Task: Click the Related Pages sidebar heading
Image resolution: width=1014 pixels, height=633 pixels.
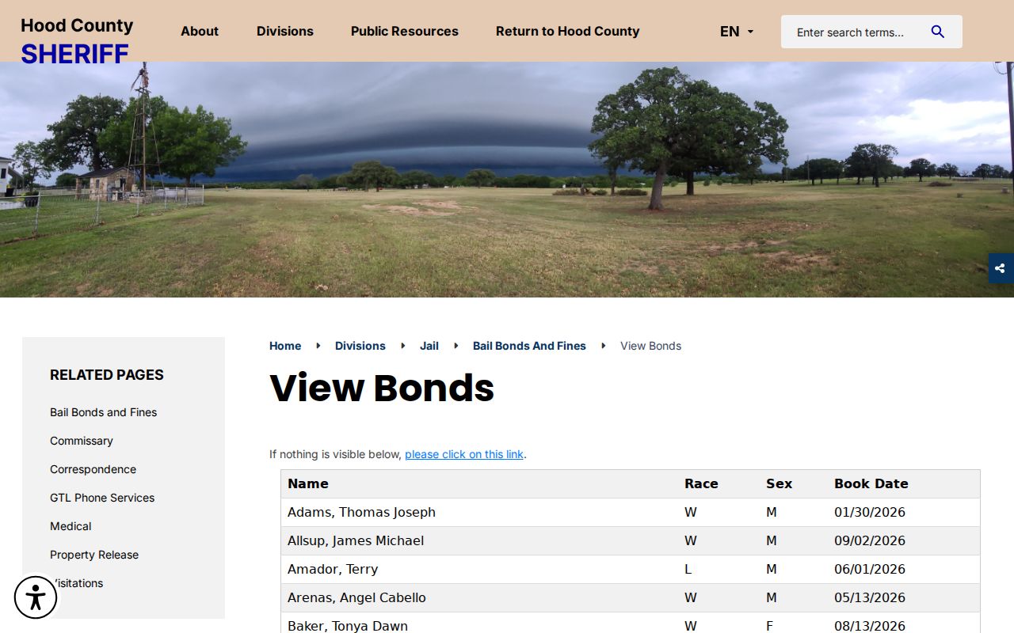Action: [x=107, y=375]
